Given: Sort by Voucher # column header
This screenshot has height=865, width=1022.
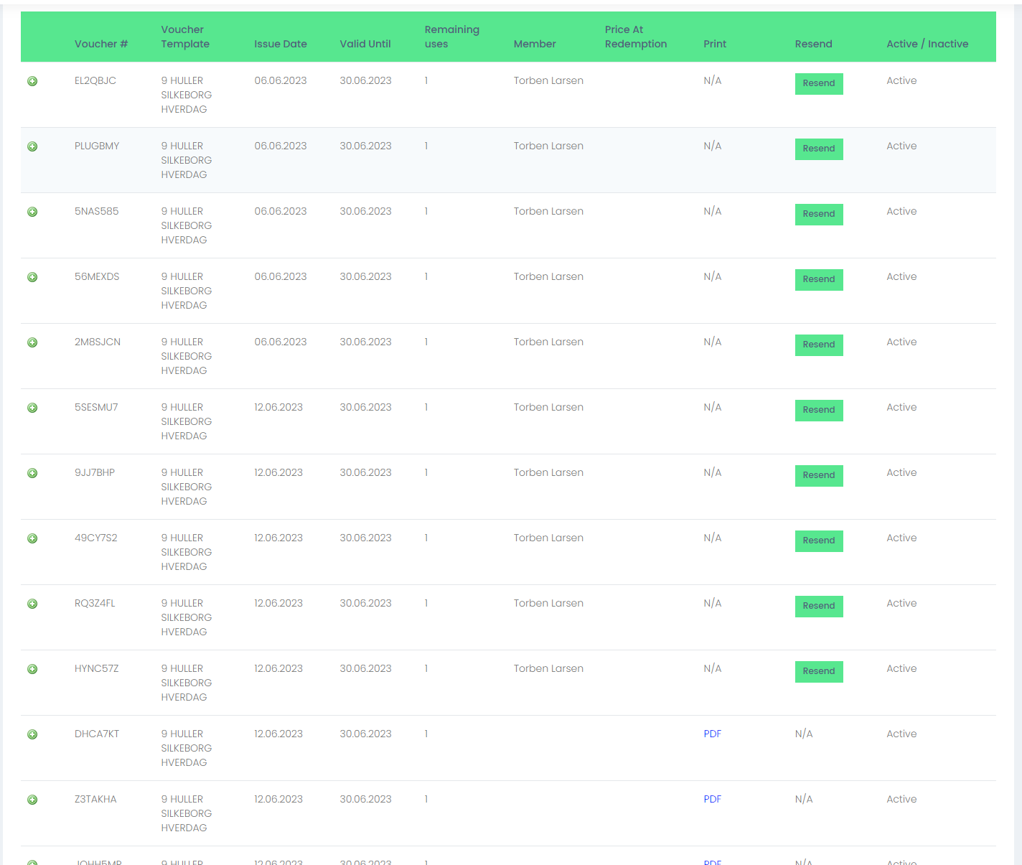Looking at the screenshot, I should click(101, 44).
